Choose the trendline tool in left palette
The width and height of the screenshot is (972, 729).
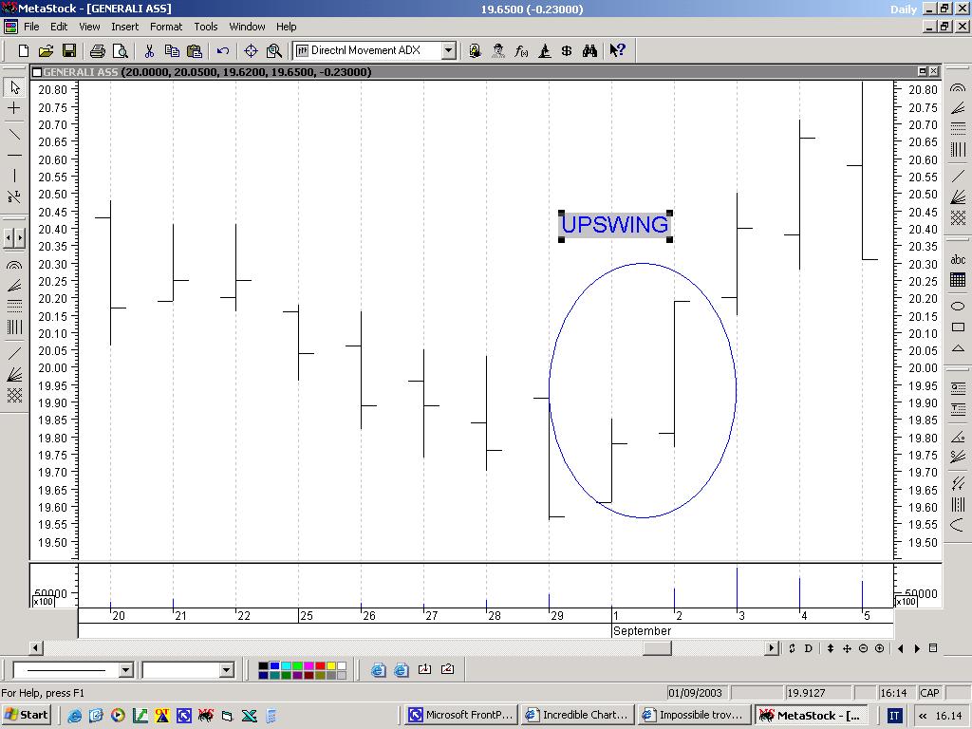14,134
